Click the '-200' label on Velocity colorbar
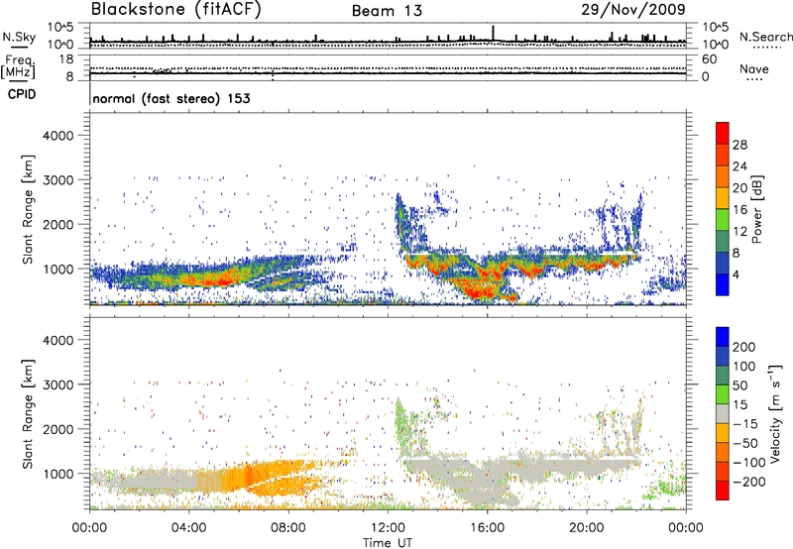 (x=749, y=482)
